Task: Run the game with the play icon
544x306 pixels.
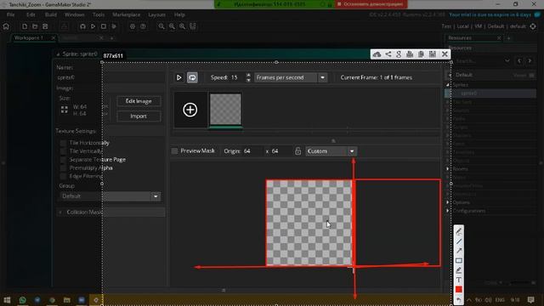Action: 93,26
